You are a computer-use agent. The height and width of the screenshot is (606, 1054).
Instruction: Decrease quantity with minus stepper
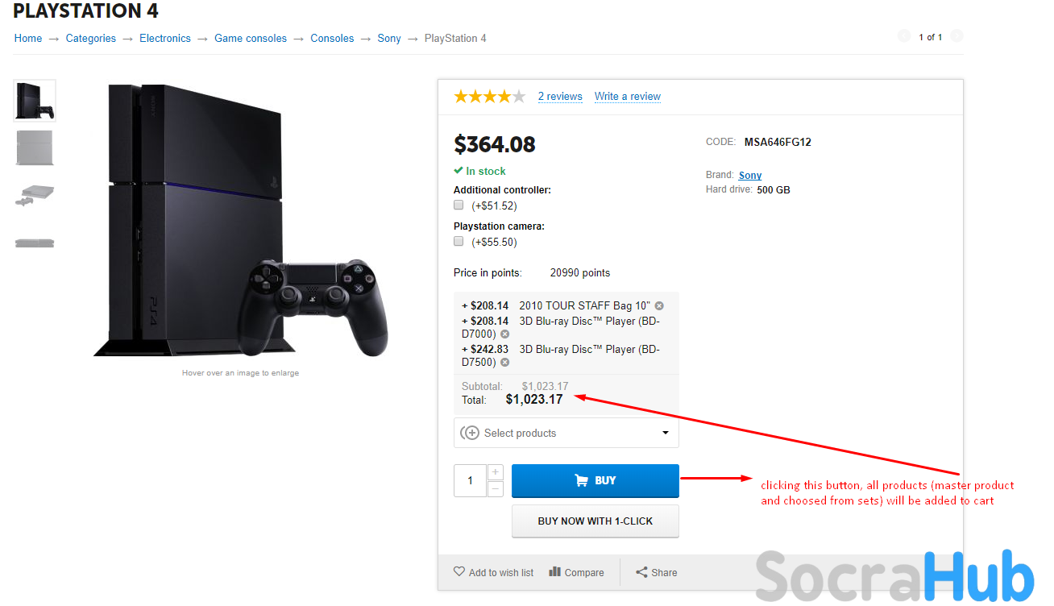click(496, 488)
